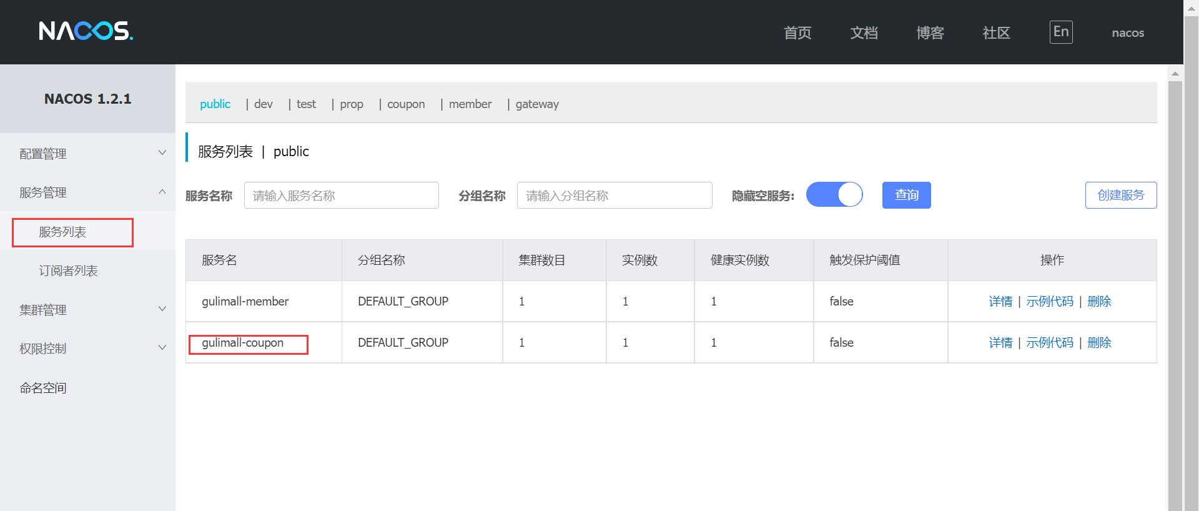Select the coupon namespace tab
Image resolution: width=1199 pixels, height=511 pixels.
click(x=406, y=104)
